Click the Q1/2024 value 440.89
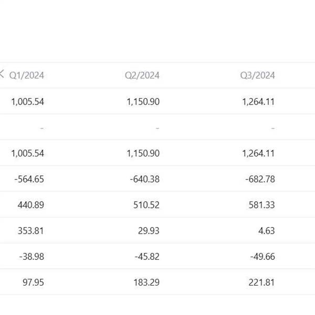Screen dimensions: 315x315 [31, 205]
